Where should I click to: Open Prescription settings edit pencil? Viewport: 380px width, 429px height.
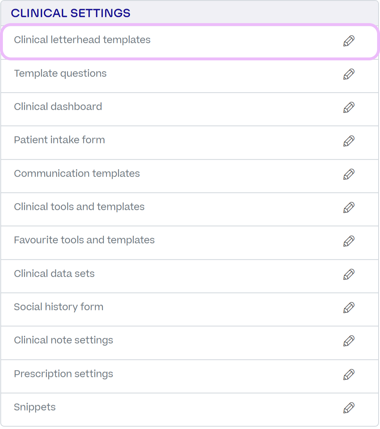pos(349,375)
